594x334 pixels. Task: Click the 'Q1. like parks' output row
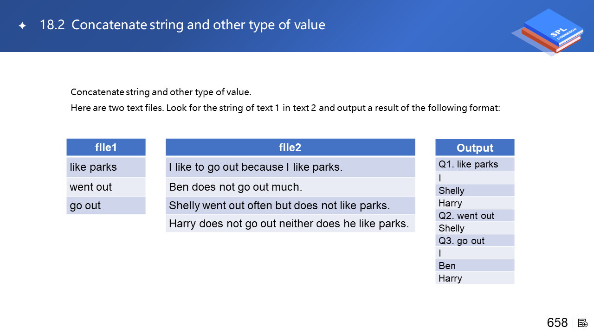point(475,164)
